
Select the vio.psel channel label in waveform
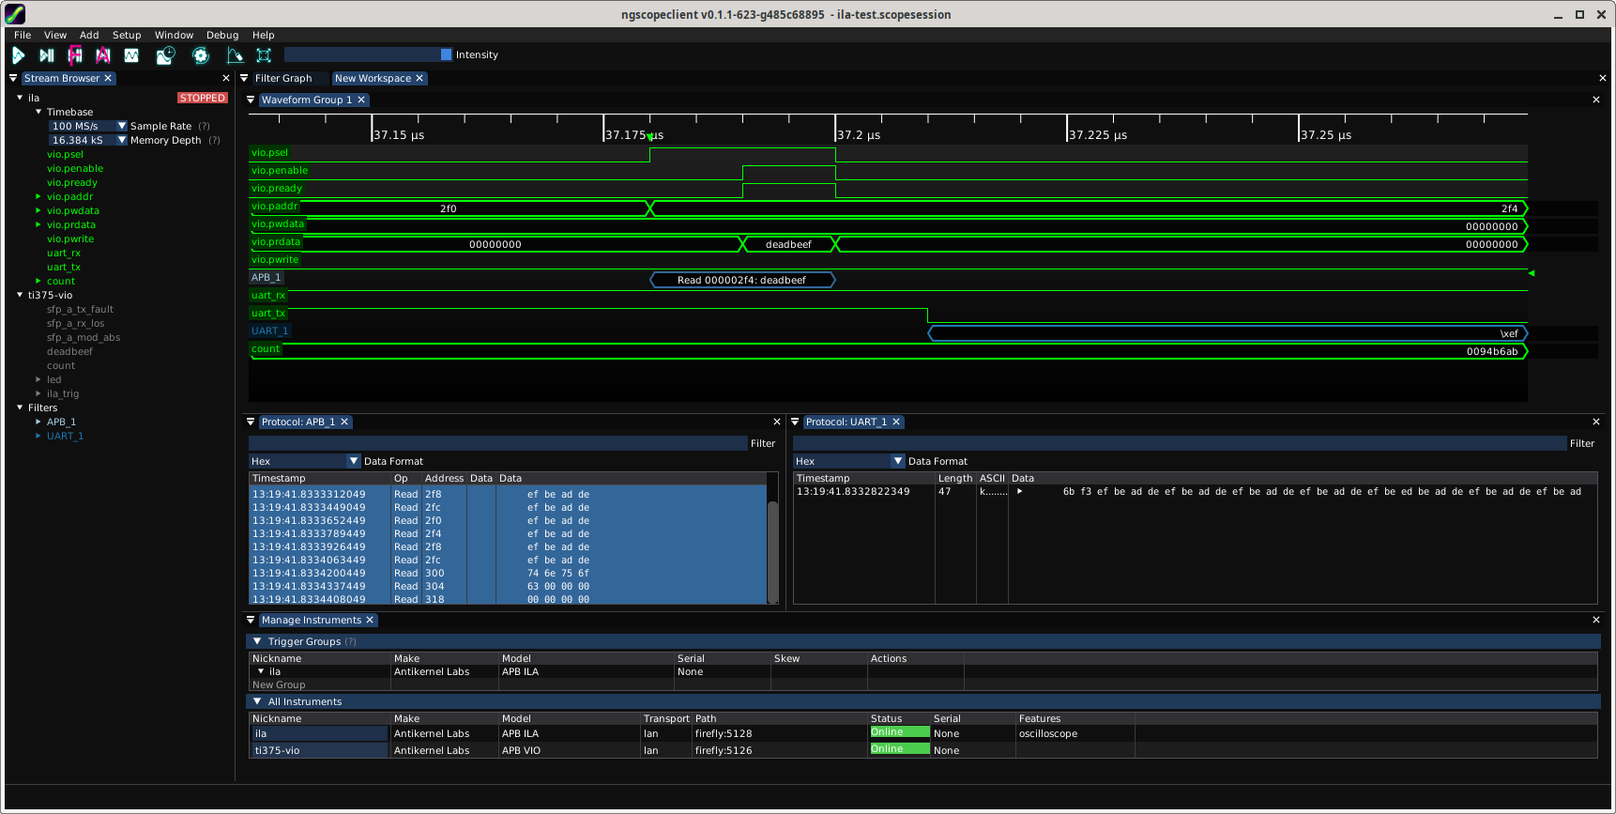click(x=269, y=153)
